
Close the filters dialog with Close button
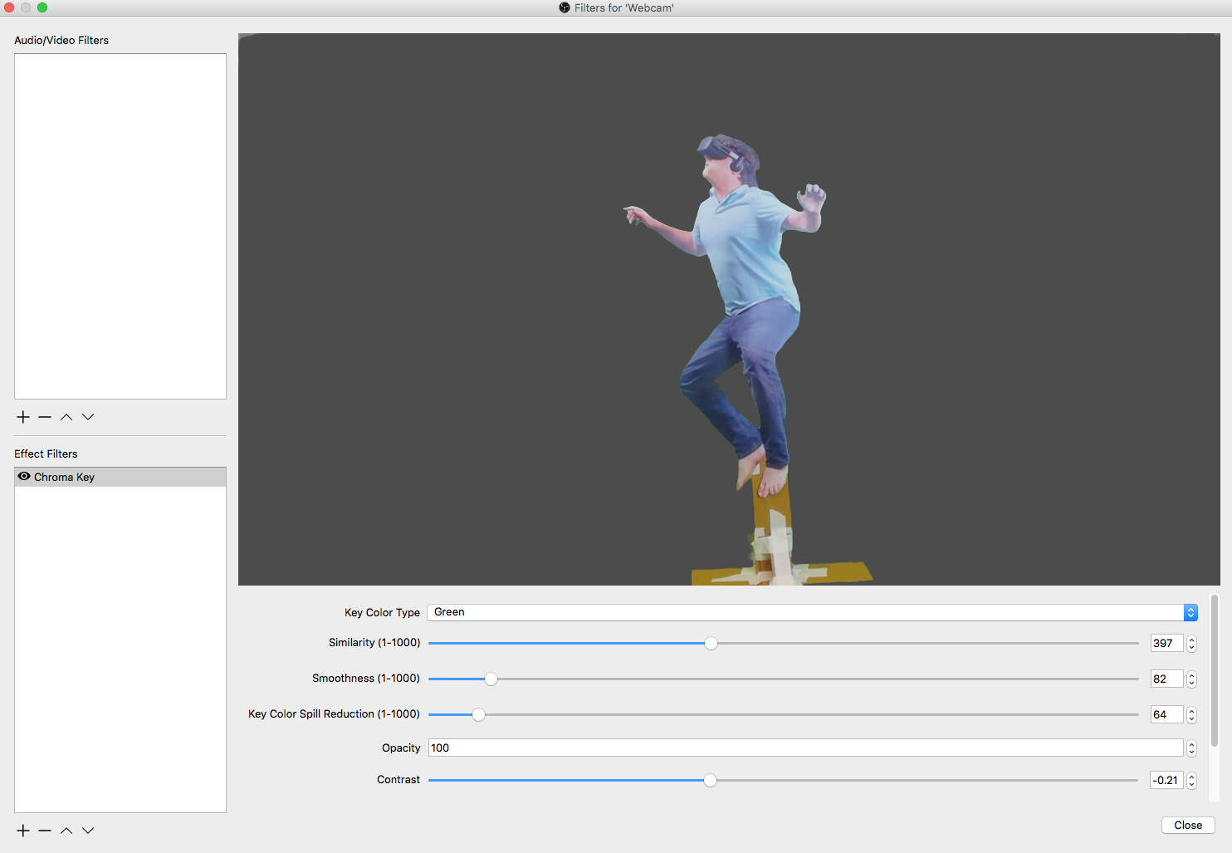pos(1188,825)
